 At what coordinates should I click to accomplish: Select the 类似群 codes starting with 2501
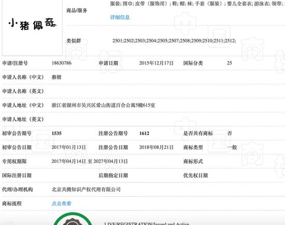click(x=174, y=41)
